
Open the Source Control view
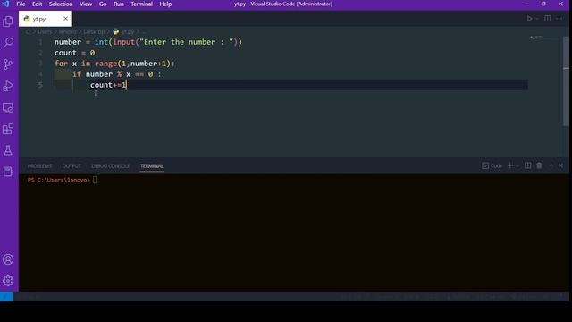point(8,64)
